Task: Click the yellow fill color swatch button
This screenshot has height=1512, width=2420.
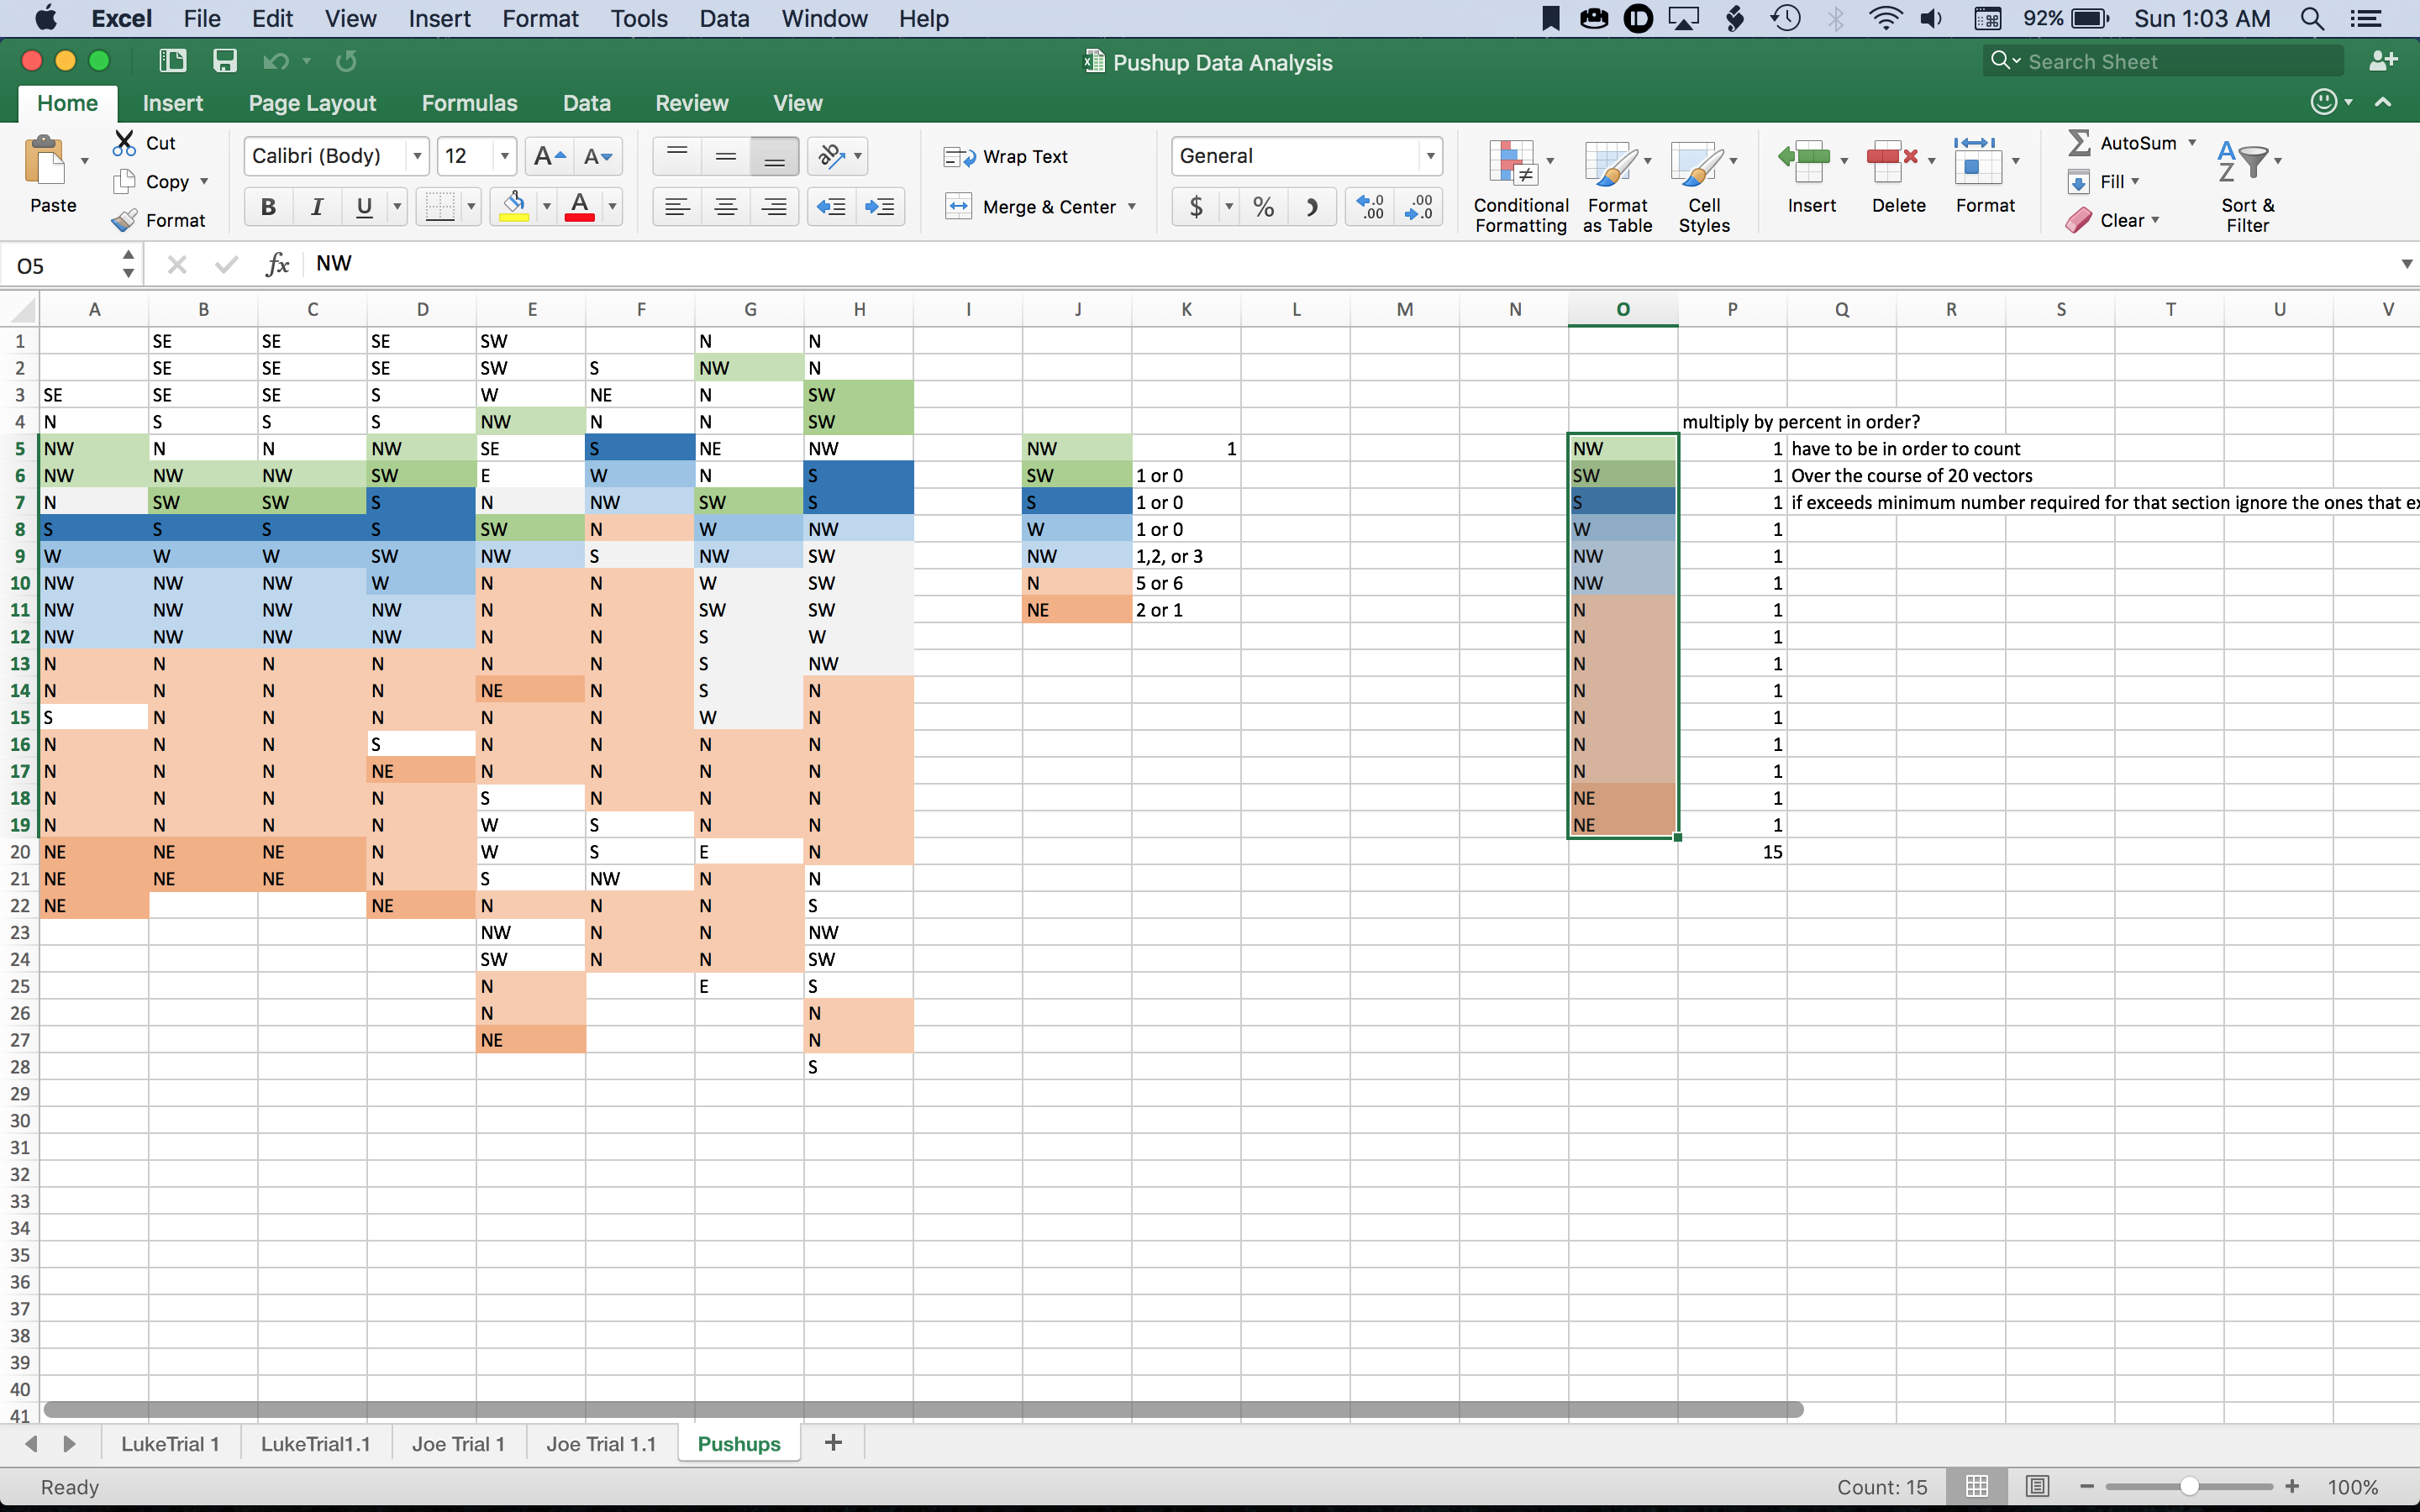Action: [x=514, y=207]
